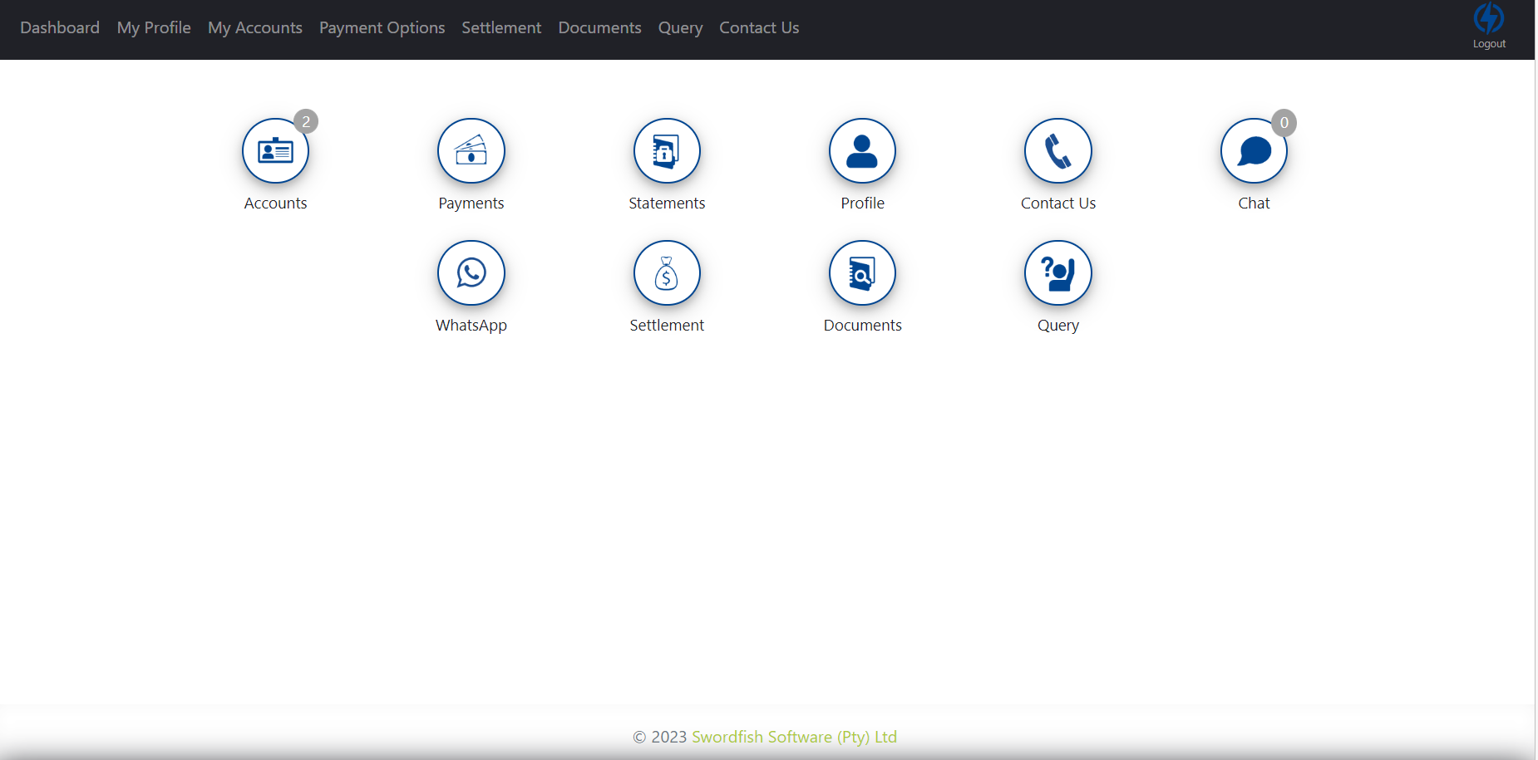Open the Statements document icon

(x=667, y=151)
